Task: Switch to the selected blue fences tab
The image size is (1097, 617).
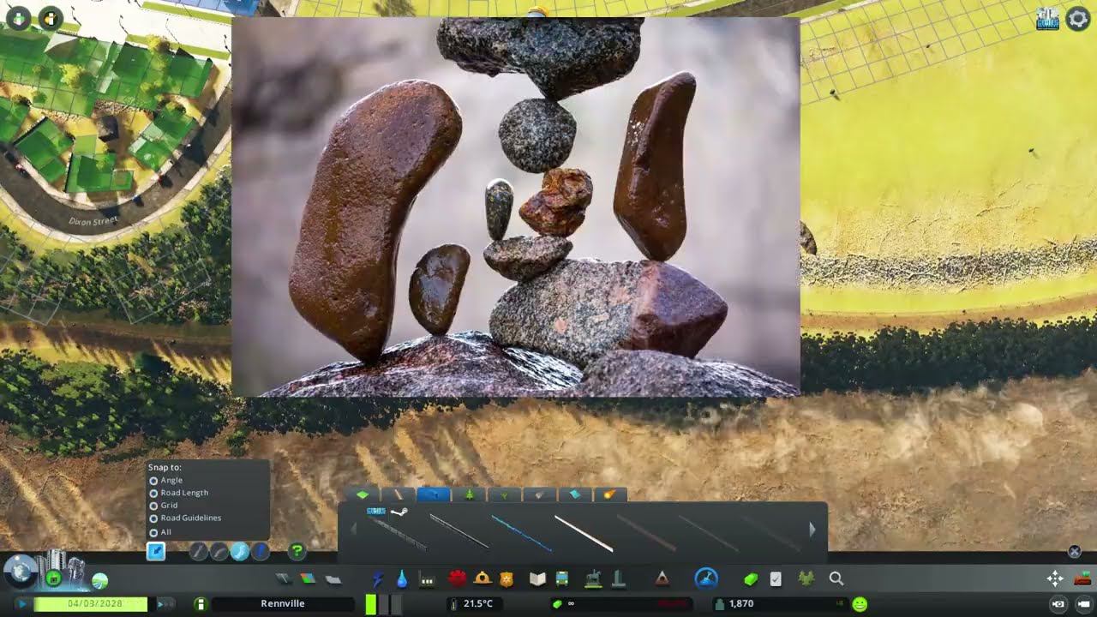Action: pyautogui.click(x=434, y=494)
